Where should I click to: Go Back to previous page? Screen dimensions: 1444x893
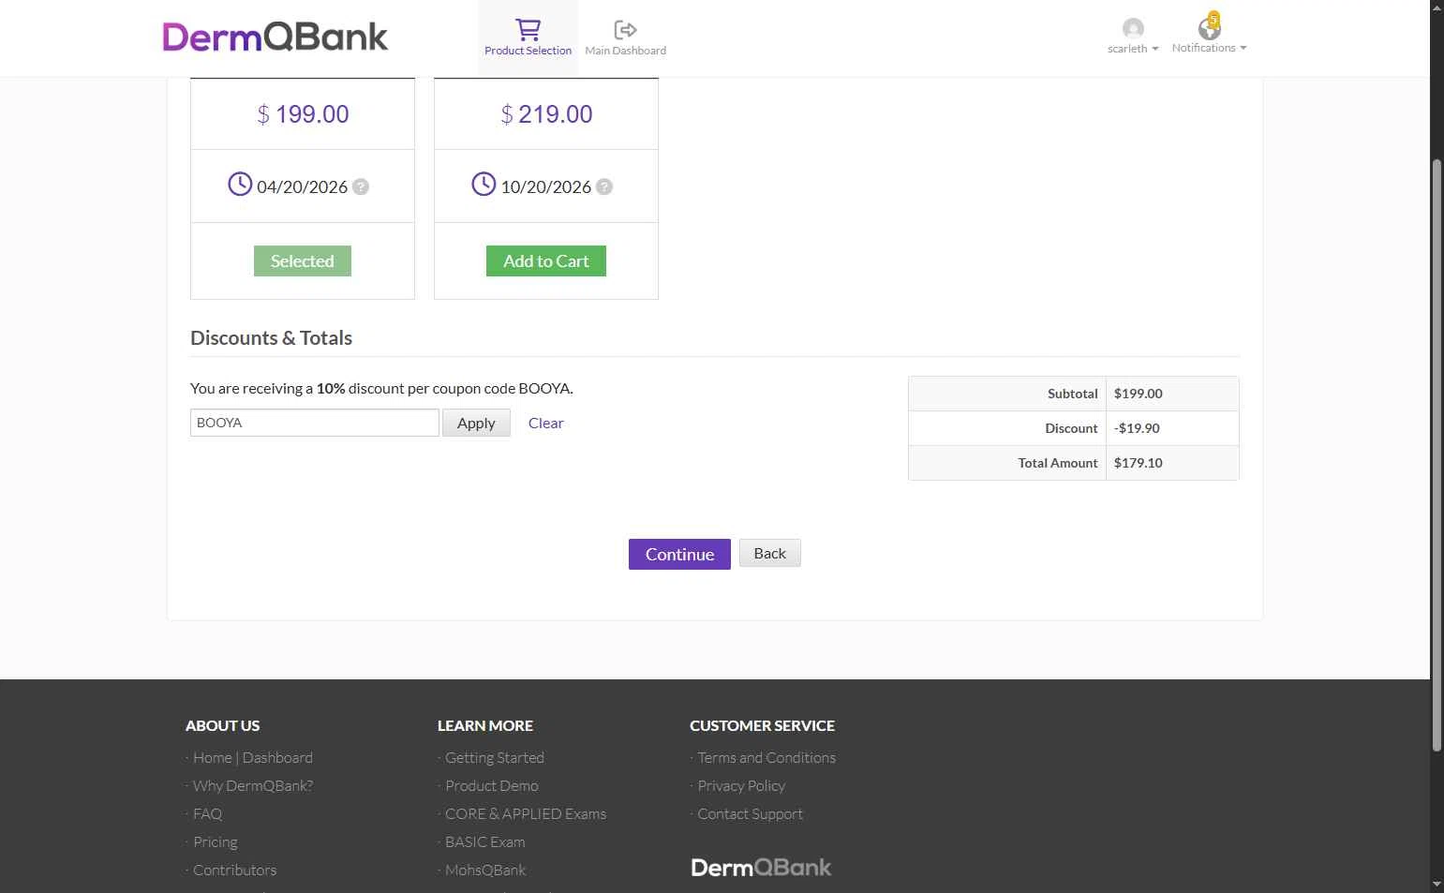pos(769,553)
